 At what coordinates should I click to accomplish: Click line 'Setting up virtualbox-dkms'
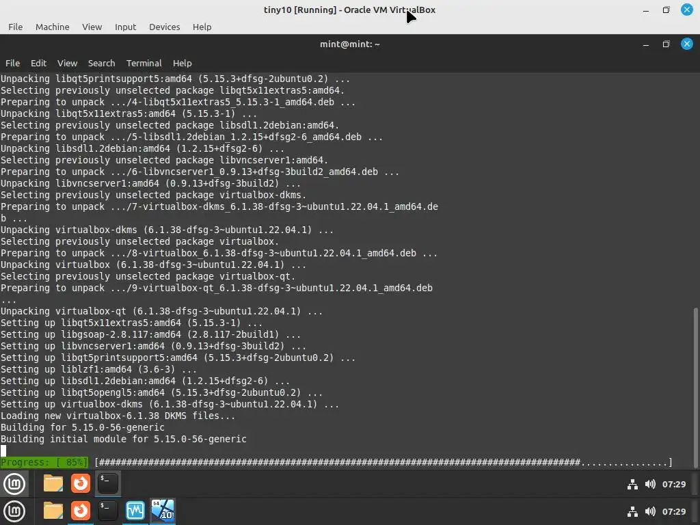click(170, 404)
